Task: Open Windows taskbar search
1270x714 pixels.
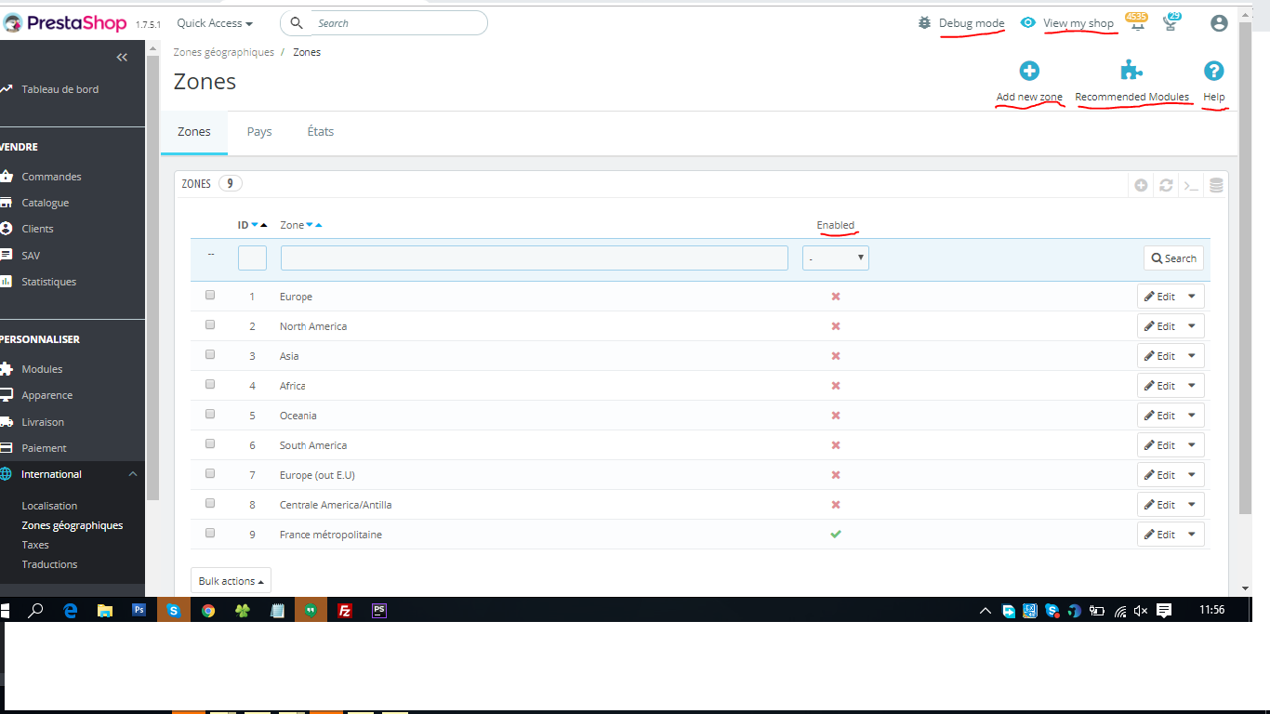Action: click(x=36, y=611)
